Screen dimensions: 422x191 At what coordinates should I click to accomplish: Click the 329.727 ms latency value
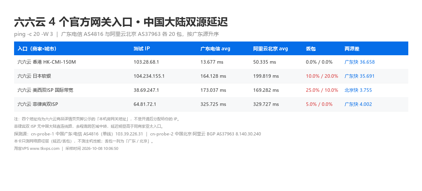[x=266, y=104]
